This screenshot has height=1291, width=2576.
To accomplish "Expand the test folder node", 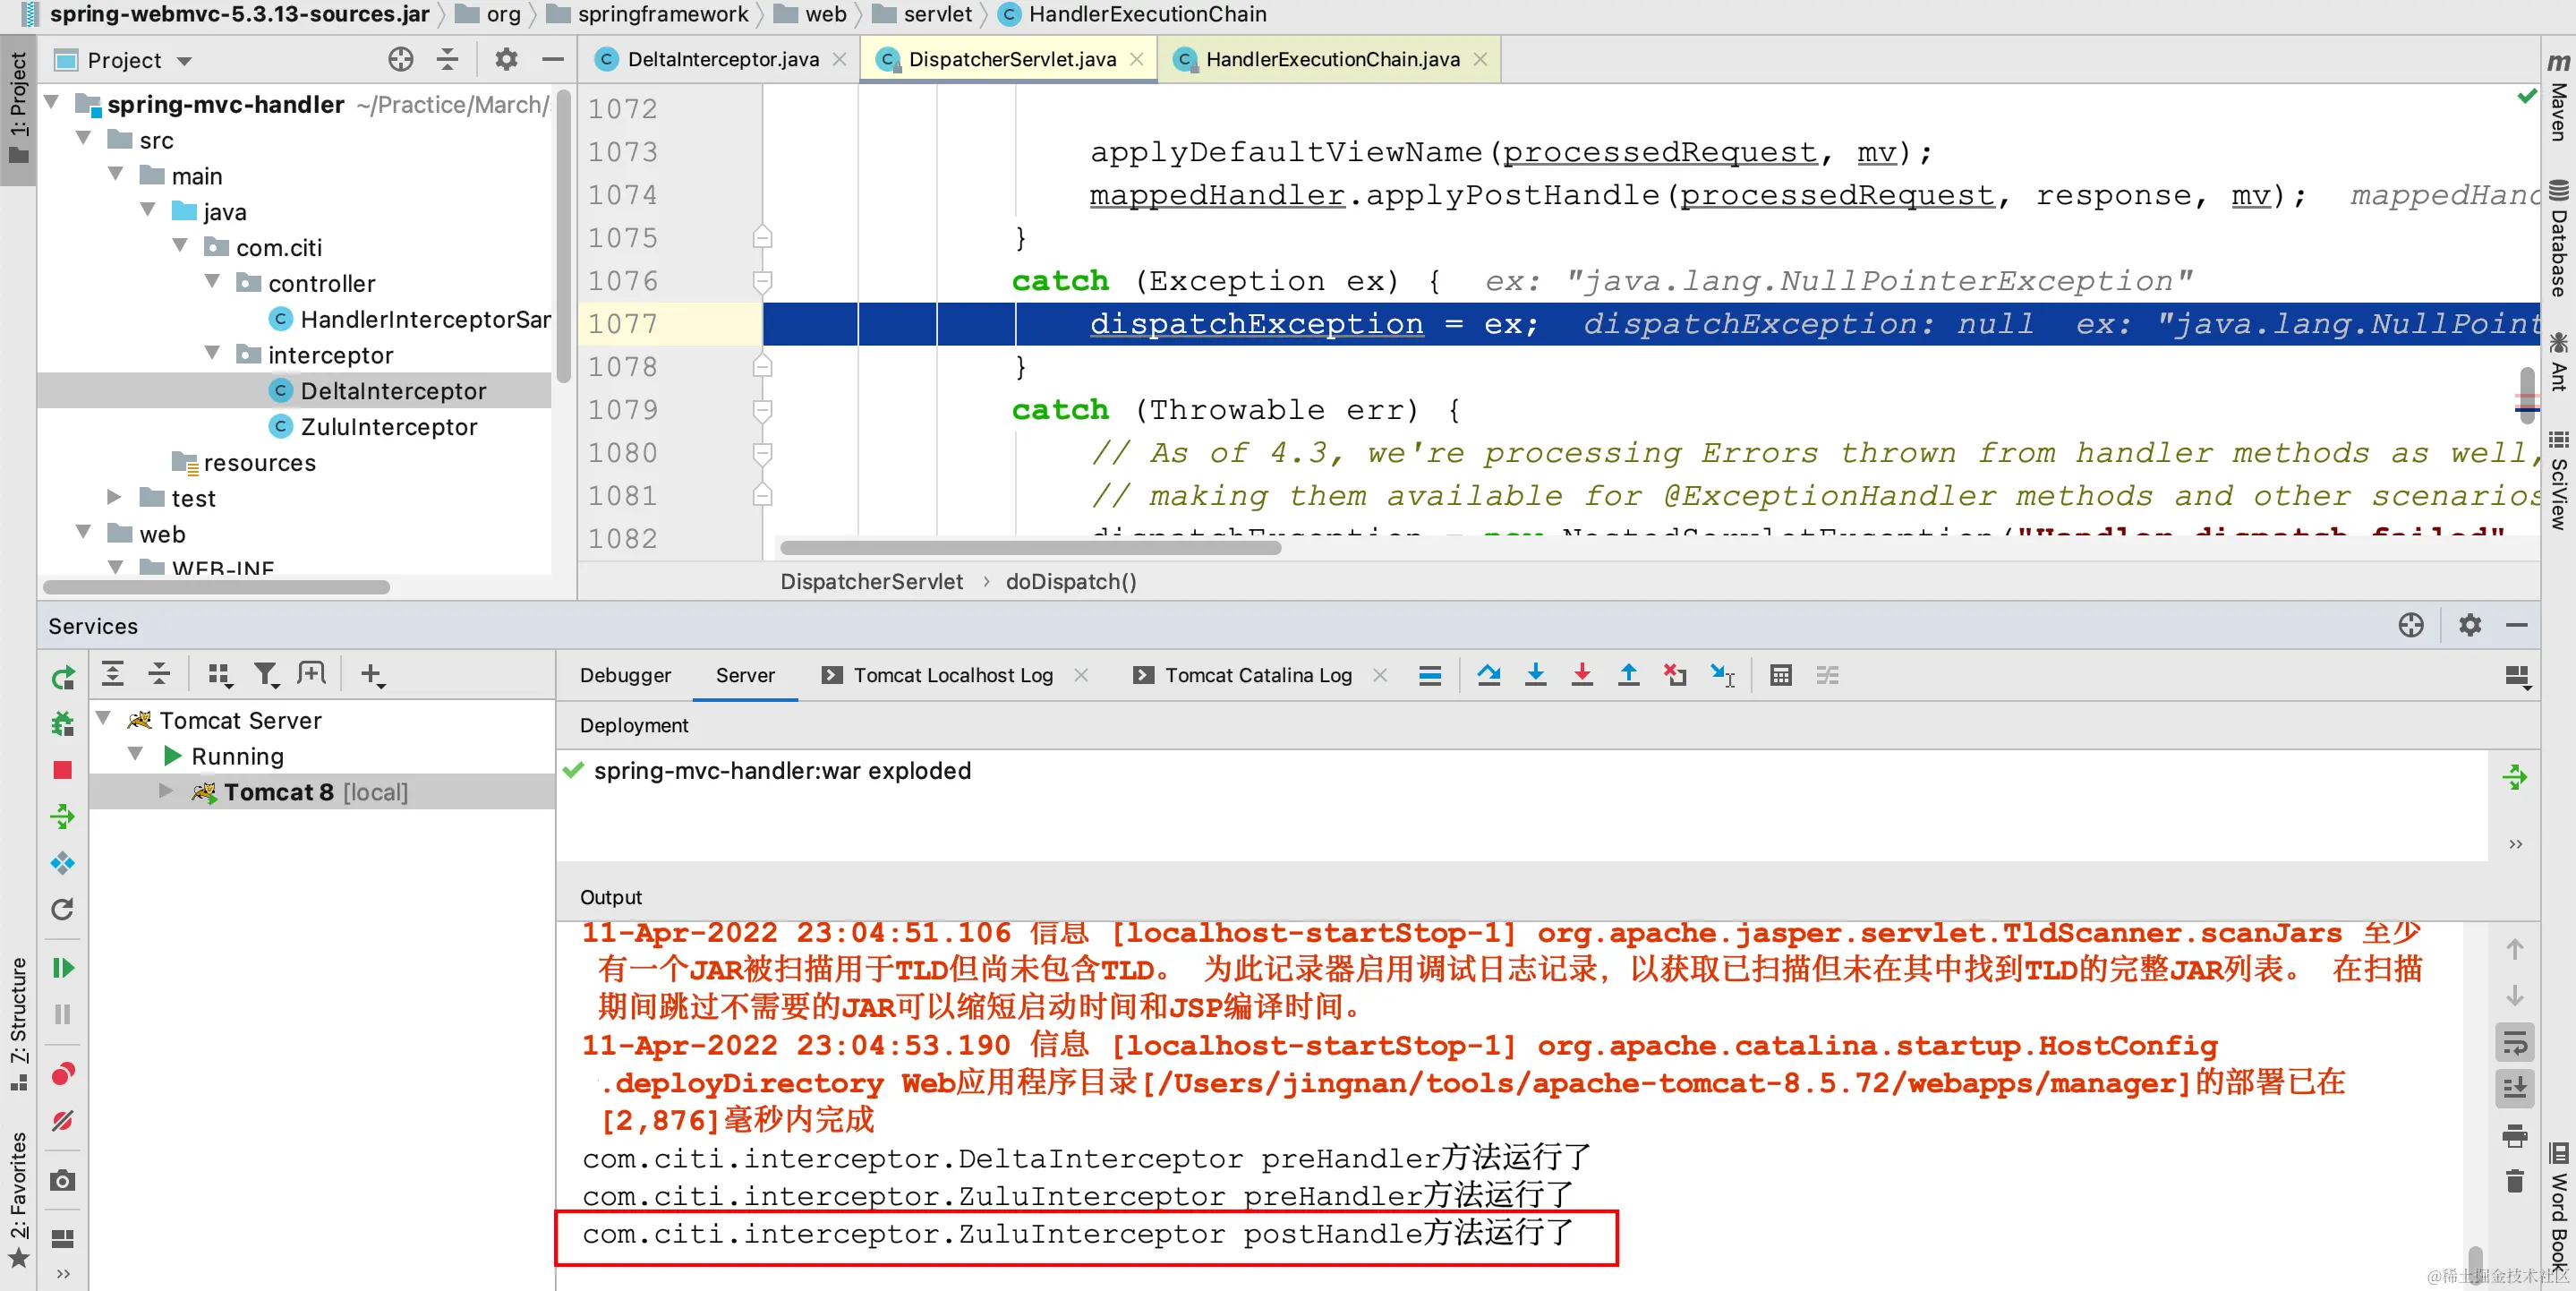I will pos(114,497).
